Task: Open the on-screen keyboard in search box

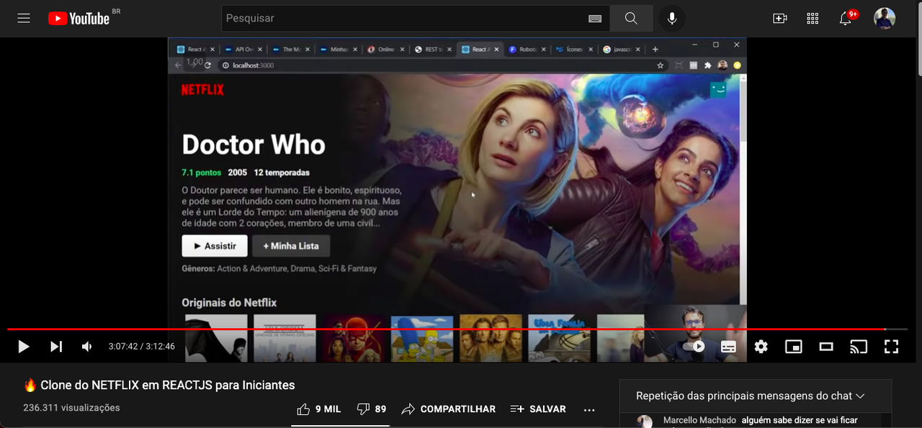Action: [595, 19]
